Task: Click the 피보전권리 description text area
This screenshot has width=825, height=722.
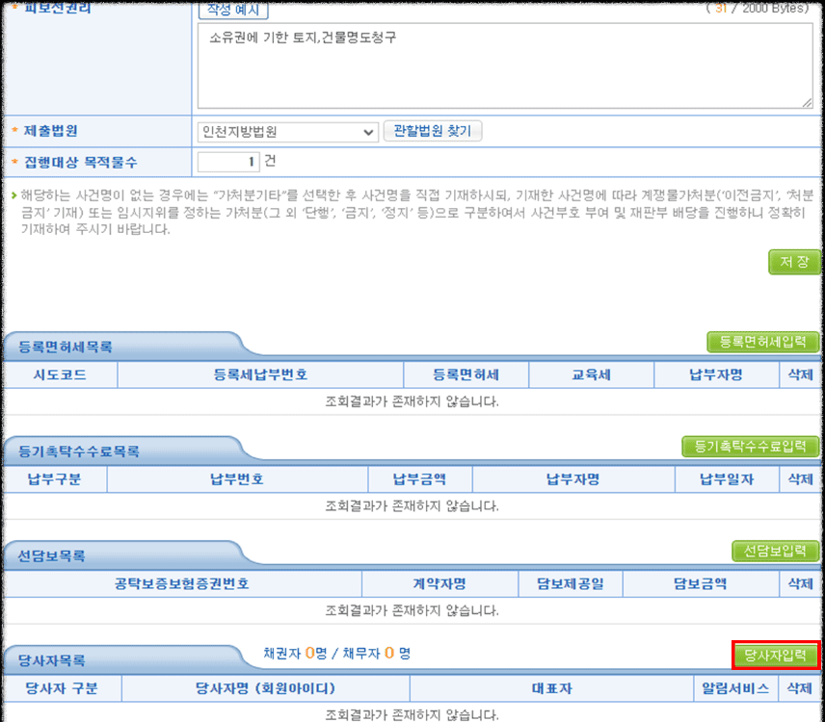Action: click(x=501, y=63)
